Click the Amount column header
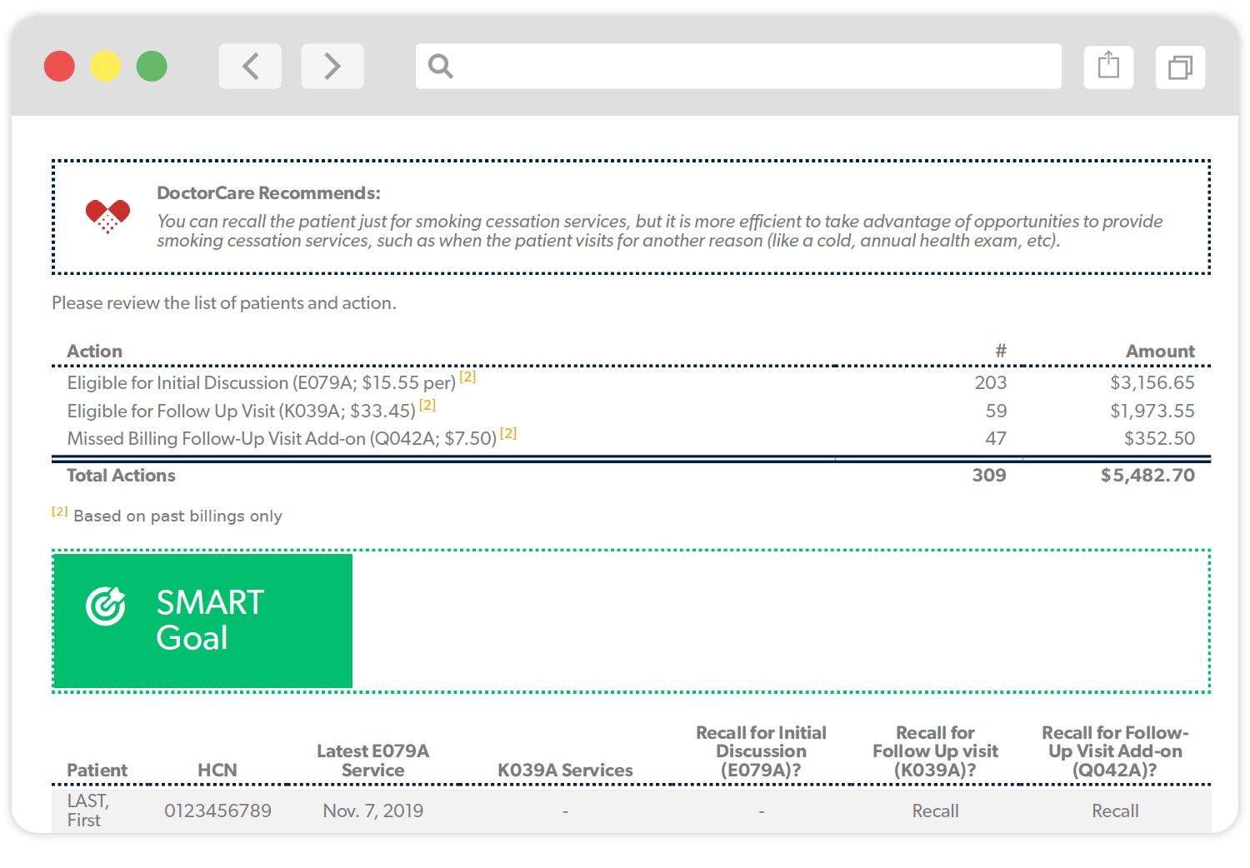Screen dimensions: 1250x868 tap(1159, 351)
